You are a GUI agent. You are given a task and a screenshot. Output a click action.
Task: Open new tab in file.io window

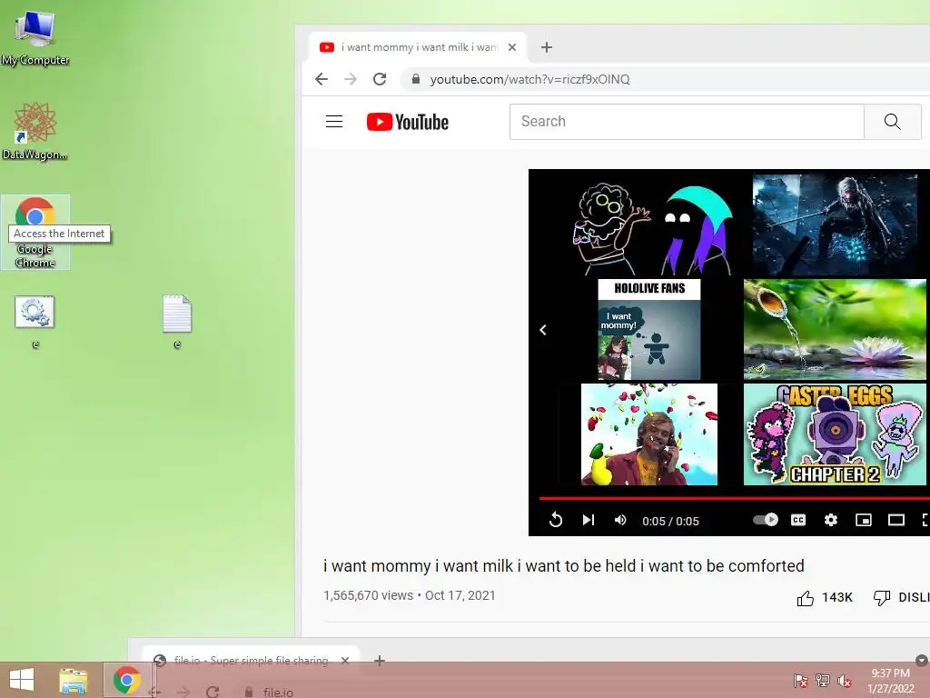(x=380, y=660)
